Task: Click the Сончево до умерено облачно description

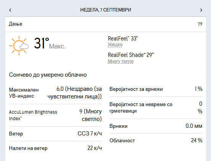Action: pos(48,75)
